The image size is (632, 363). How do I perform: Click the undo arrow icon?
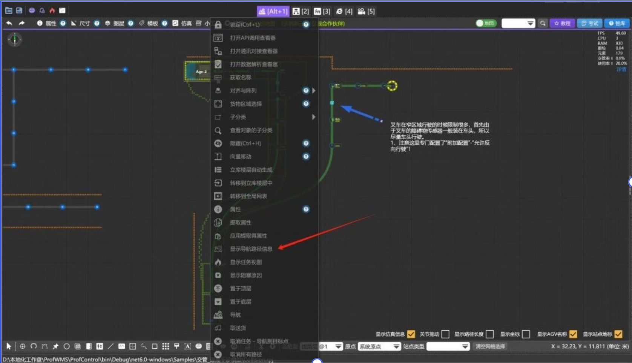click(x=9, y=23)
